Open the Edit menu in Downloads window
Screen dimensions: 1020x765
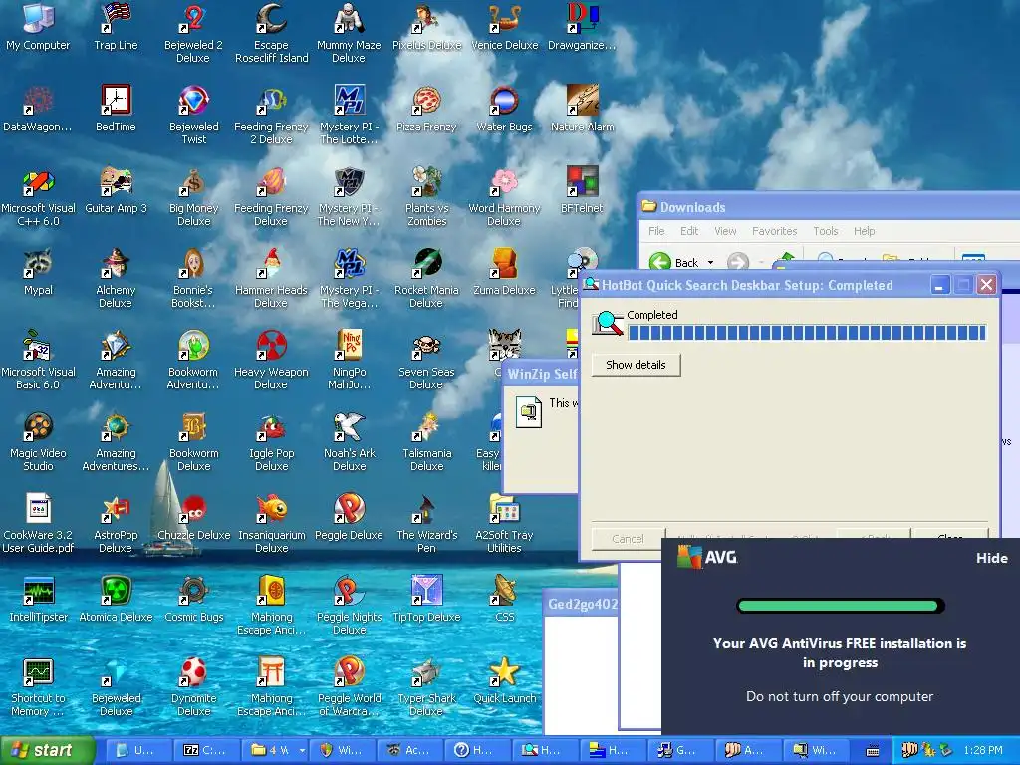(x=689, y=231)
